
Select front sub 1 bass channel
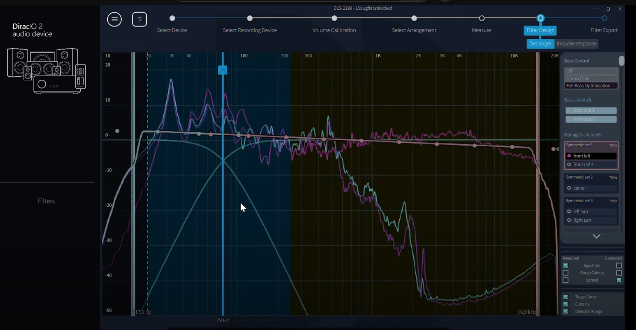click(x=591, y=110)
